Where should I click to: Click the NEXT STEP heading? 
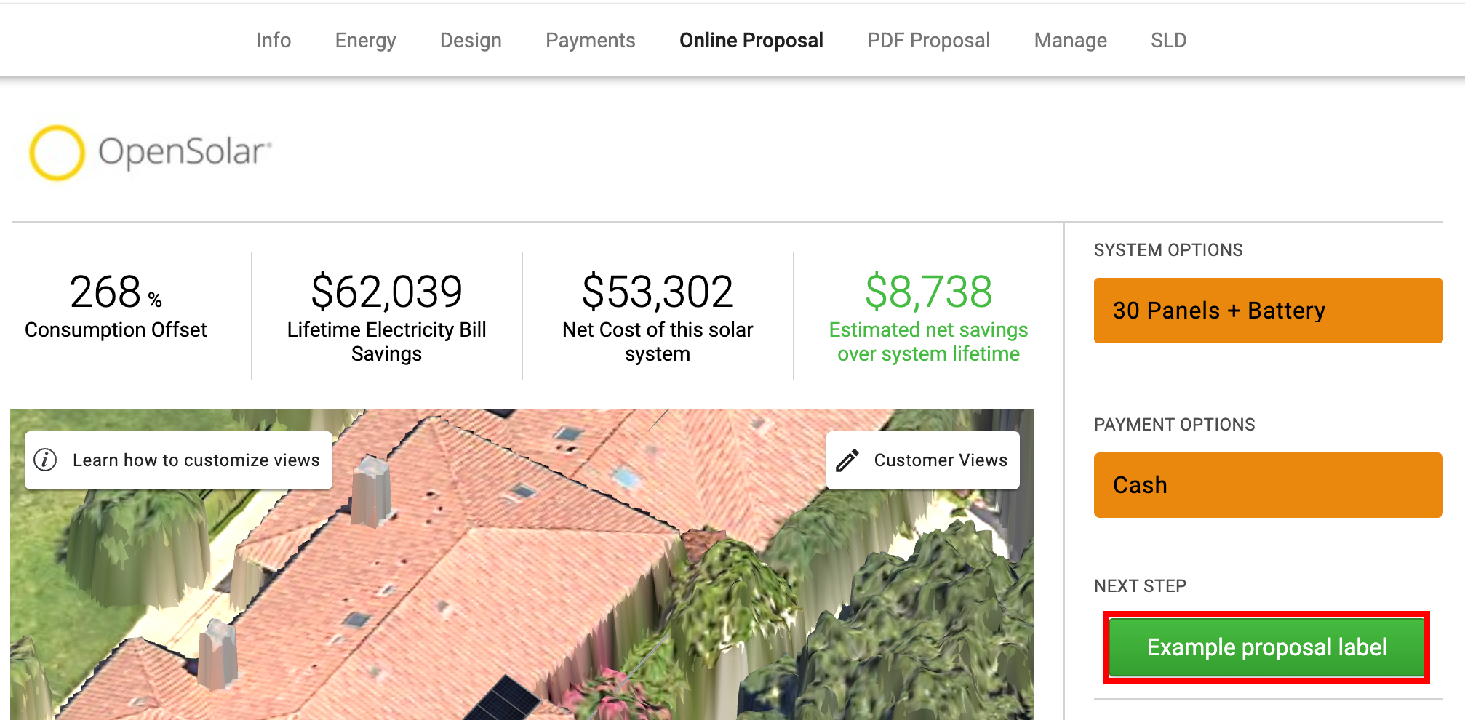(1140, 586)
